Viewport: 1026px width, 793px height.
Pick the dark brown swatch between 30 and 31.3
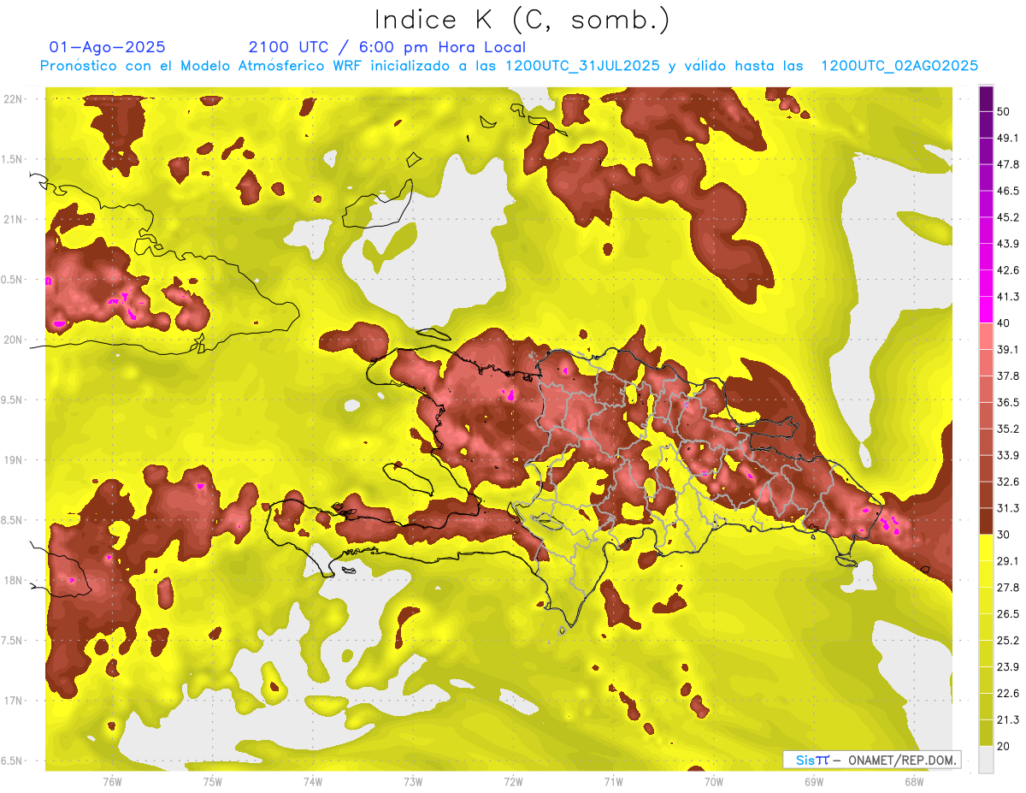987,521
